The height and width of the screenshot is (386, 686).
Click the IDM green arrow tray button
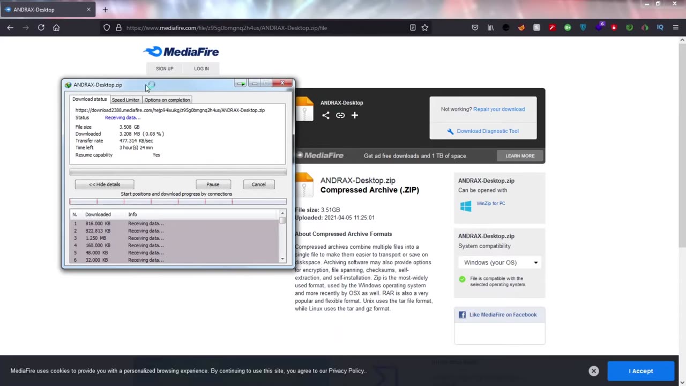241,83
